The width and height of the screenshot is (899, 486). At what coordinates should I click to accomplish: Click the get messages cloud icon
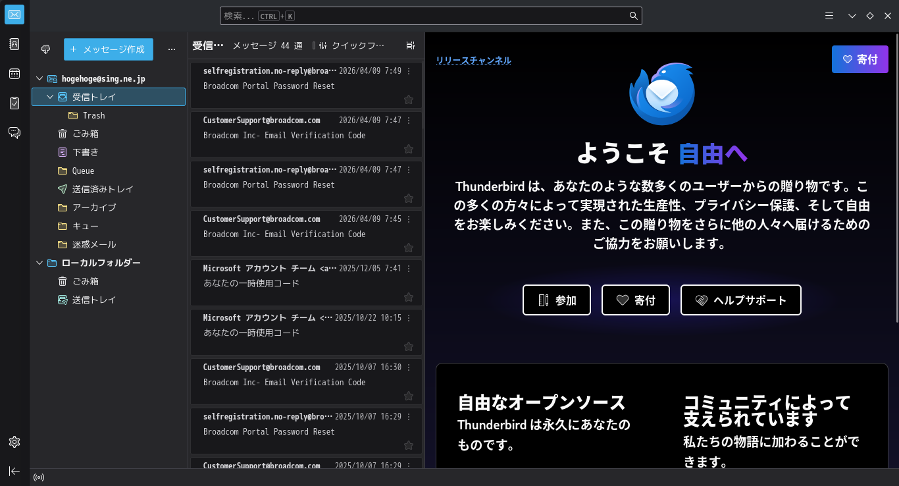(x=45, y=49)
